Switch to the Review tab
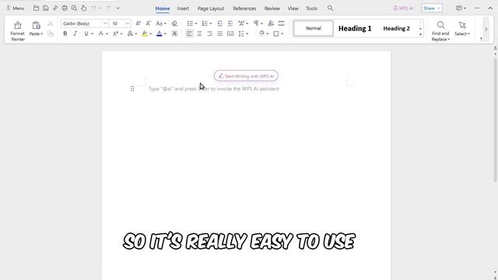 tap(272, 9)
